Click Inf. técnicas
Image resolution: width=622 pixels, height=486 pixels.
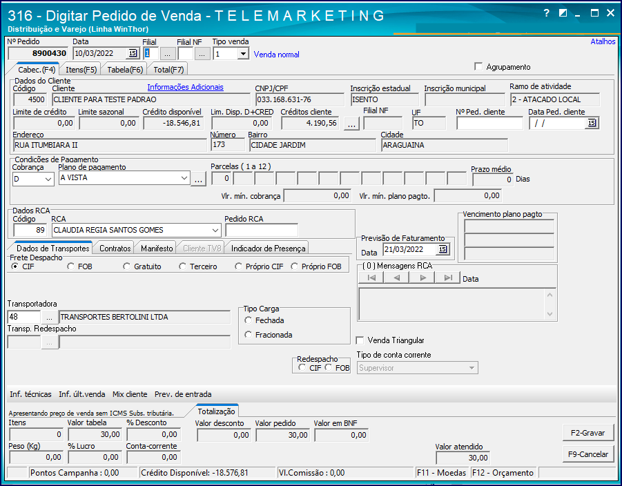tap(30, 394)
